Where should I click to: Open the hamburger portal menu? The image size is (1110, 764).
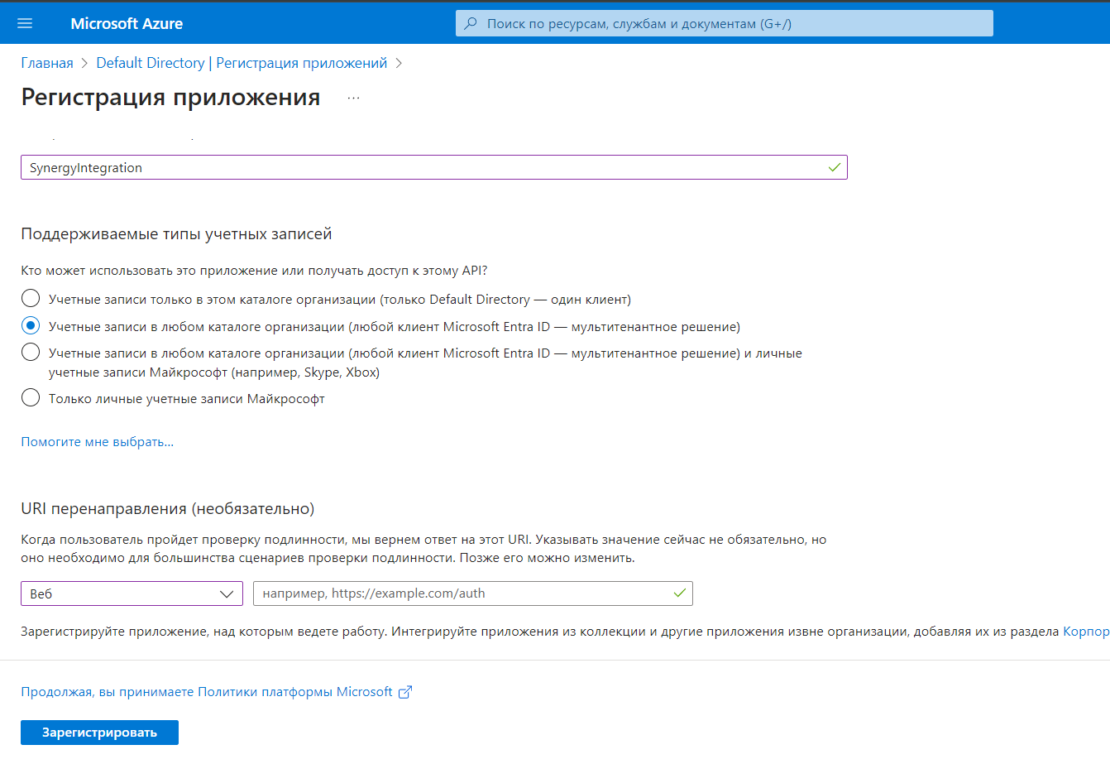(25, 23)
